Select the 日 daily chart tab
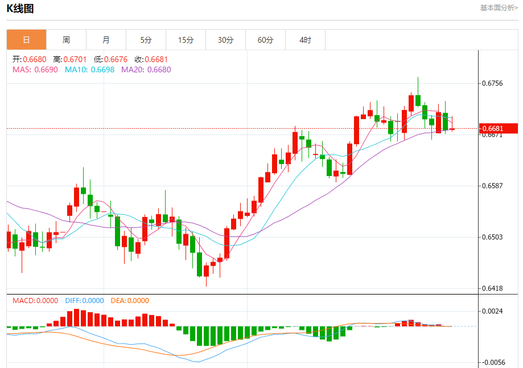Screen dimensions: 523x368 (x=26, y=40)
